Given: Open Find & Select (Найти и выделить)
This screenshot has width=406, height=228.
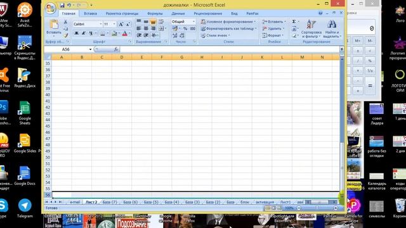Looking at the screenshot, I should 332,29.
